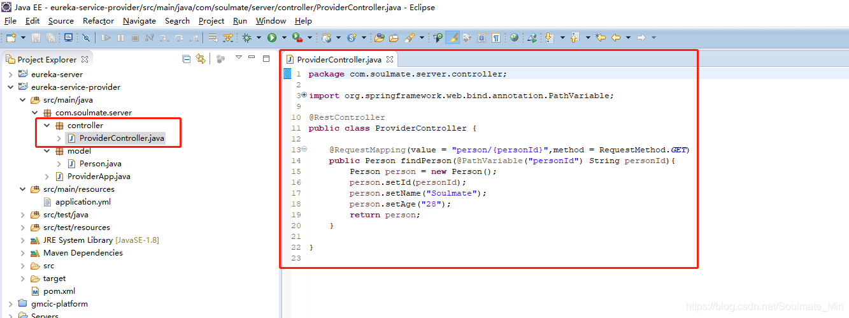Click the Step Over icon
This screenshot has height=318, width=849.
coord(180,38)
